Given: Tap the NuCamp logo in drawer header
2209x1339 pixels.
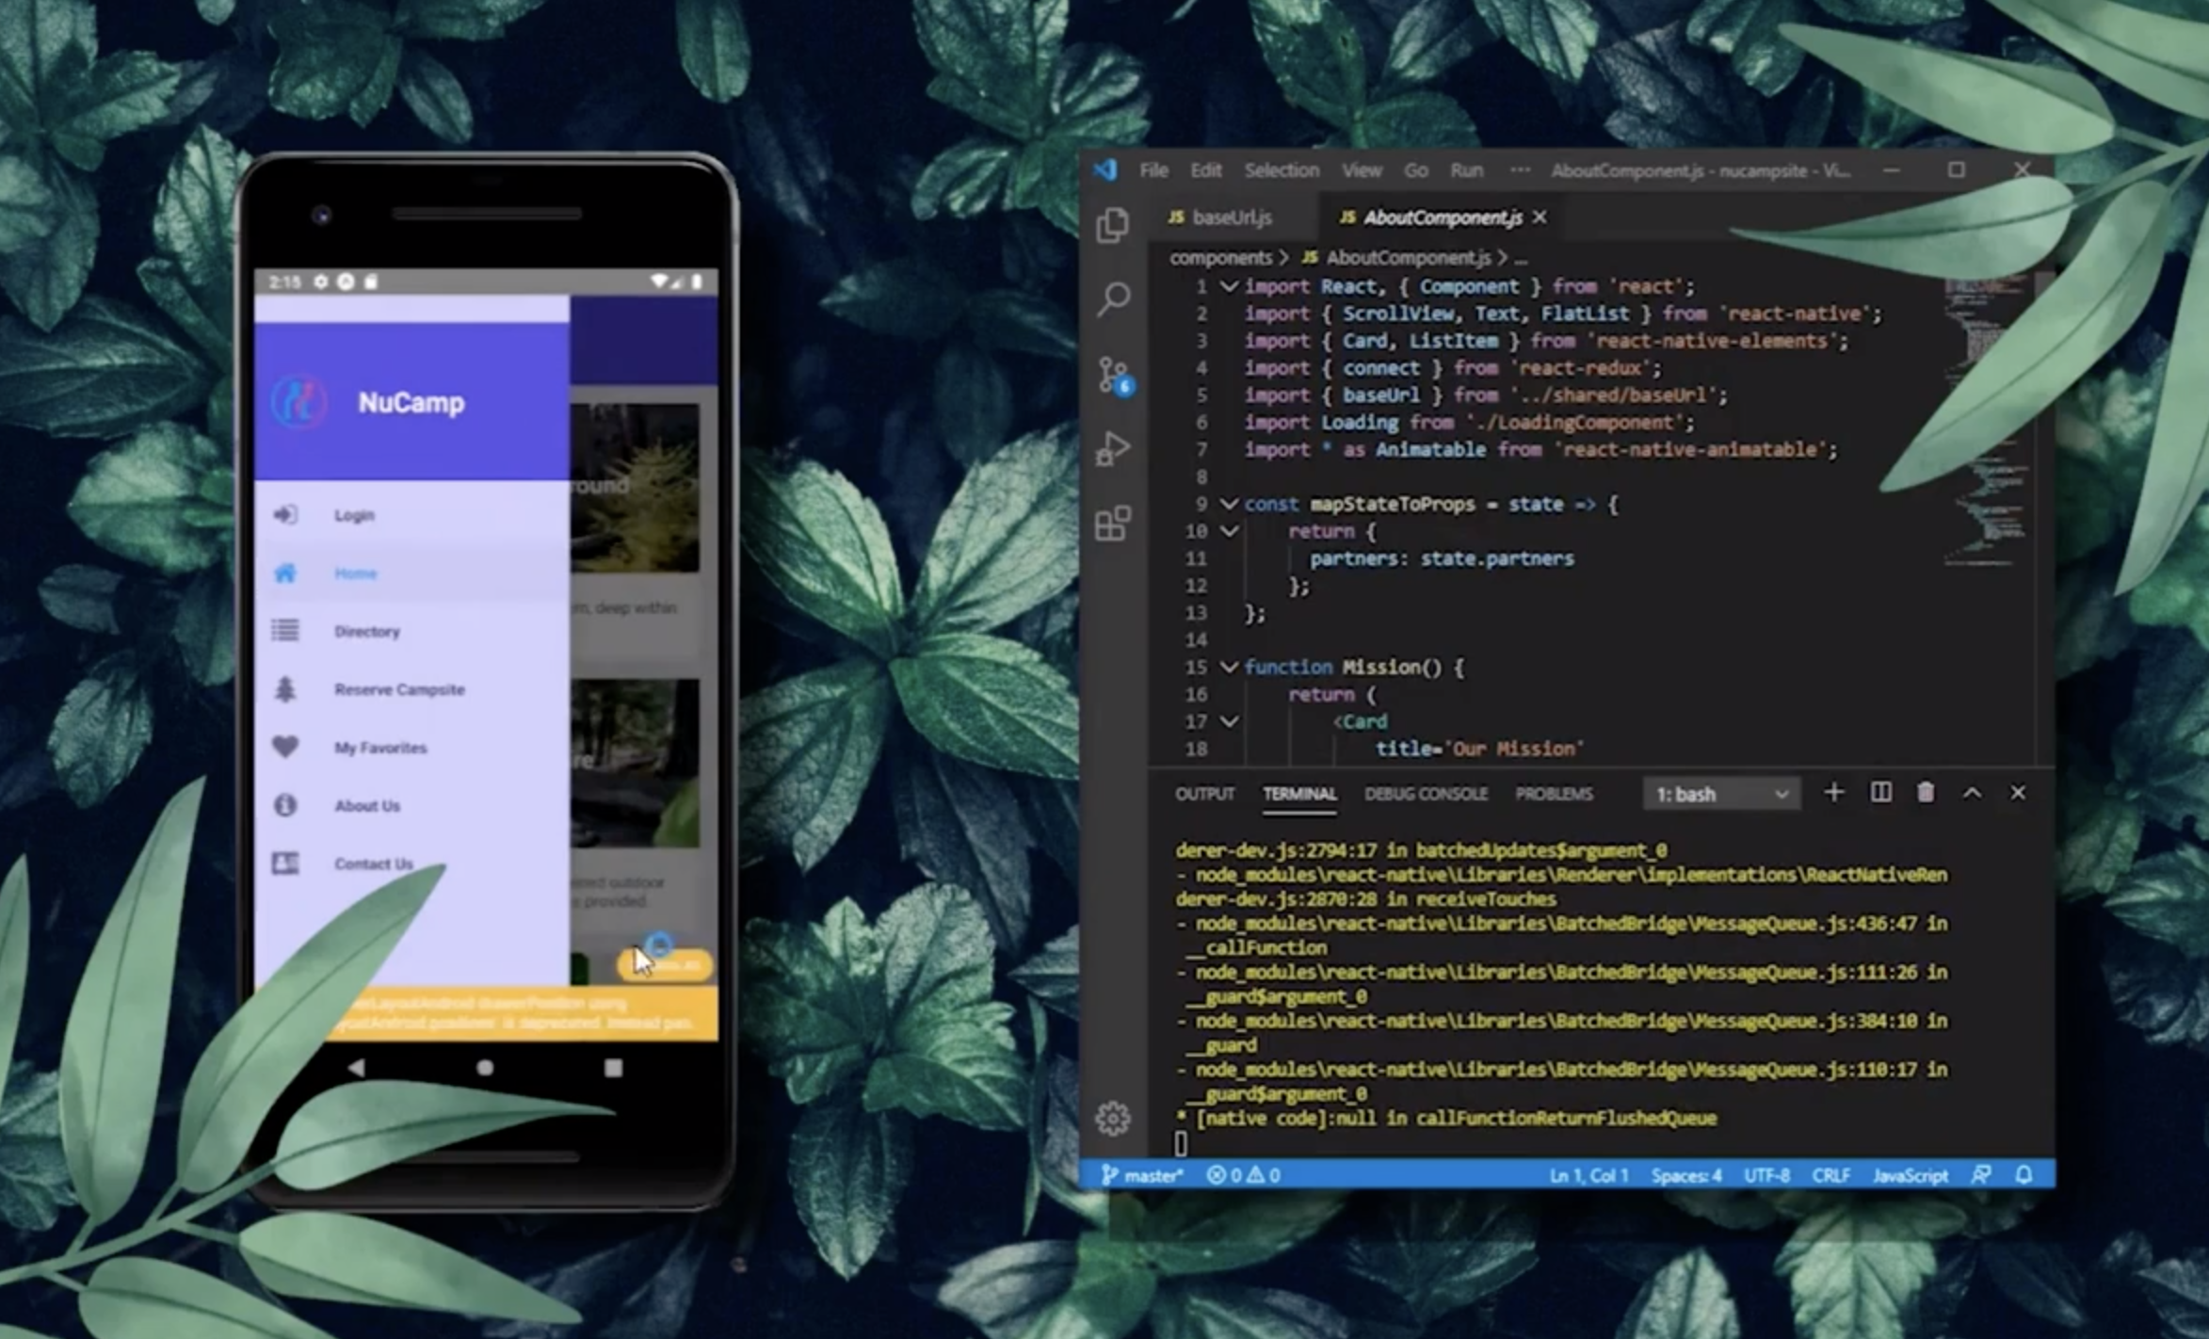Looking at the screenshot, I should tap(299, 402).
